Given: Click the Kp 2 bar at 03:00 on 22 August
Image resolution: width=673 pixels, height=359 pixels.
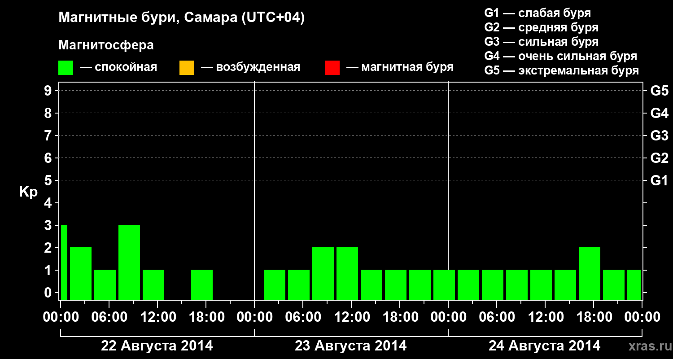Looking at the screenshot, I should pyautogui.click(x=81, y=273).
